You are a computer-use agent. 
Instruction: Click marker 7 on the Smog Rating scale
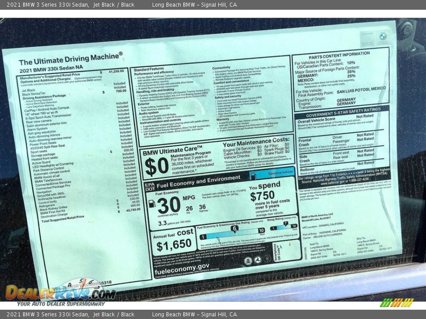point(285,224)
